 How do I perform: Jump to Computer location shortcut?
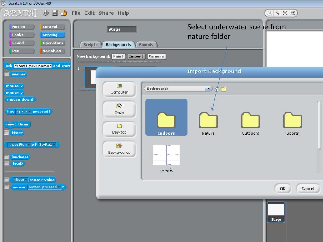119,89
